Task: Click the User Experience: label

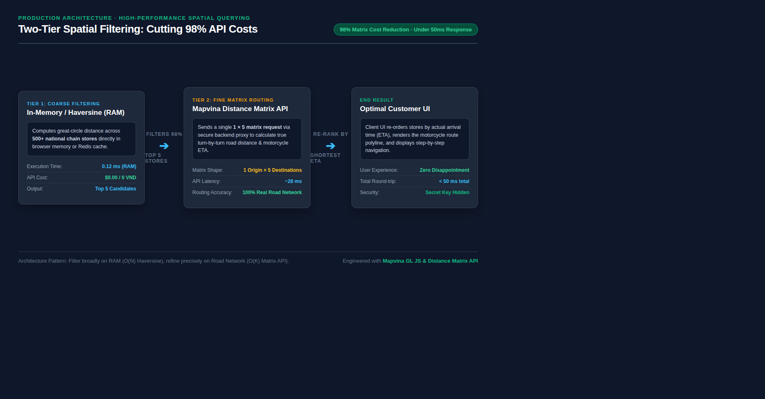Action: (379, 170)
